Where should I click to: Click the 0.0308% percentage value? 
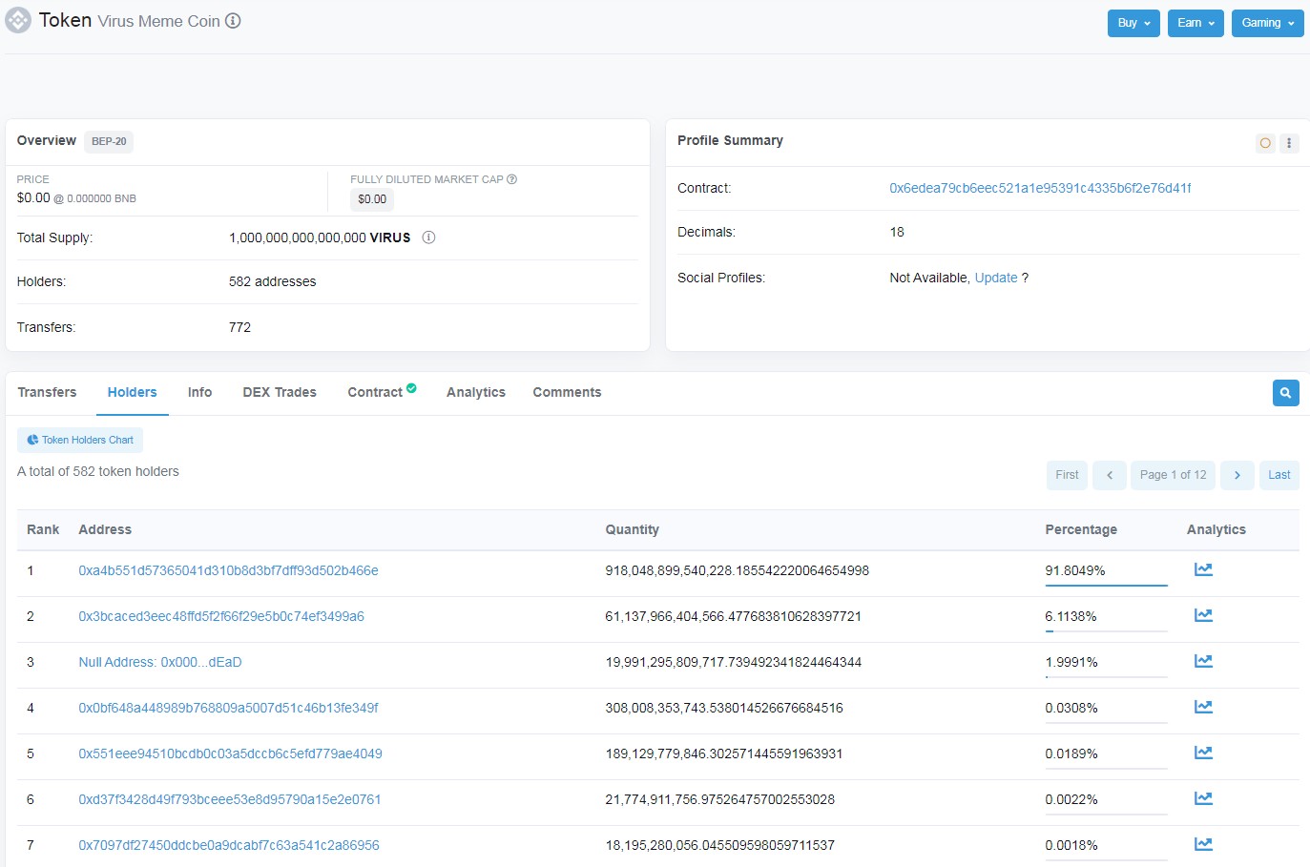click(1071, 708)
